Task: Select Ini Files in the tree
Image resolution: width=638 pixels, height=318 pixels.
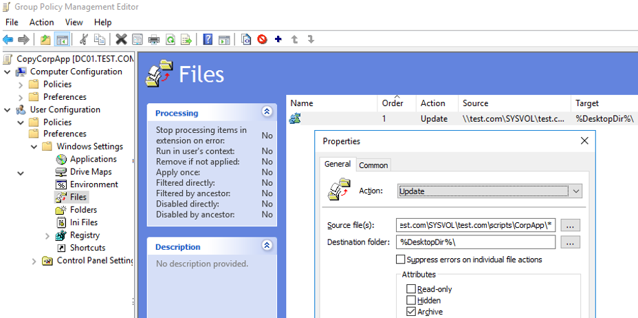Action: point(84,222)
